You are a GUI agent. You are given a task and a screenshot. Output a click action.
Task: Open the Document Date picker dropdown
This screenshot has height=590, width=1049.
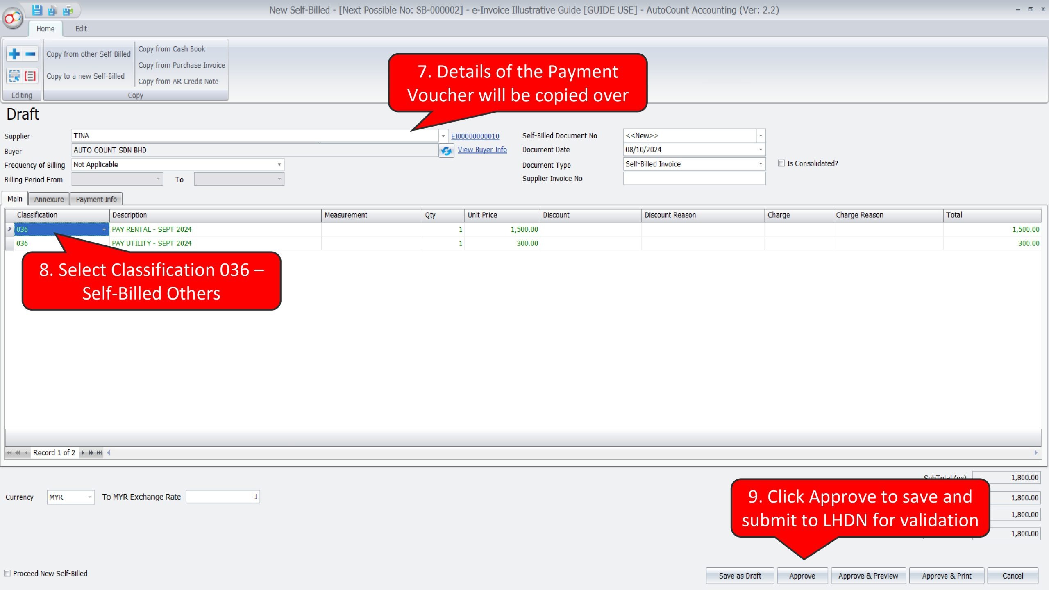tap(760, 150)
